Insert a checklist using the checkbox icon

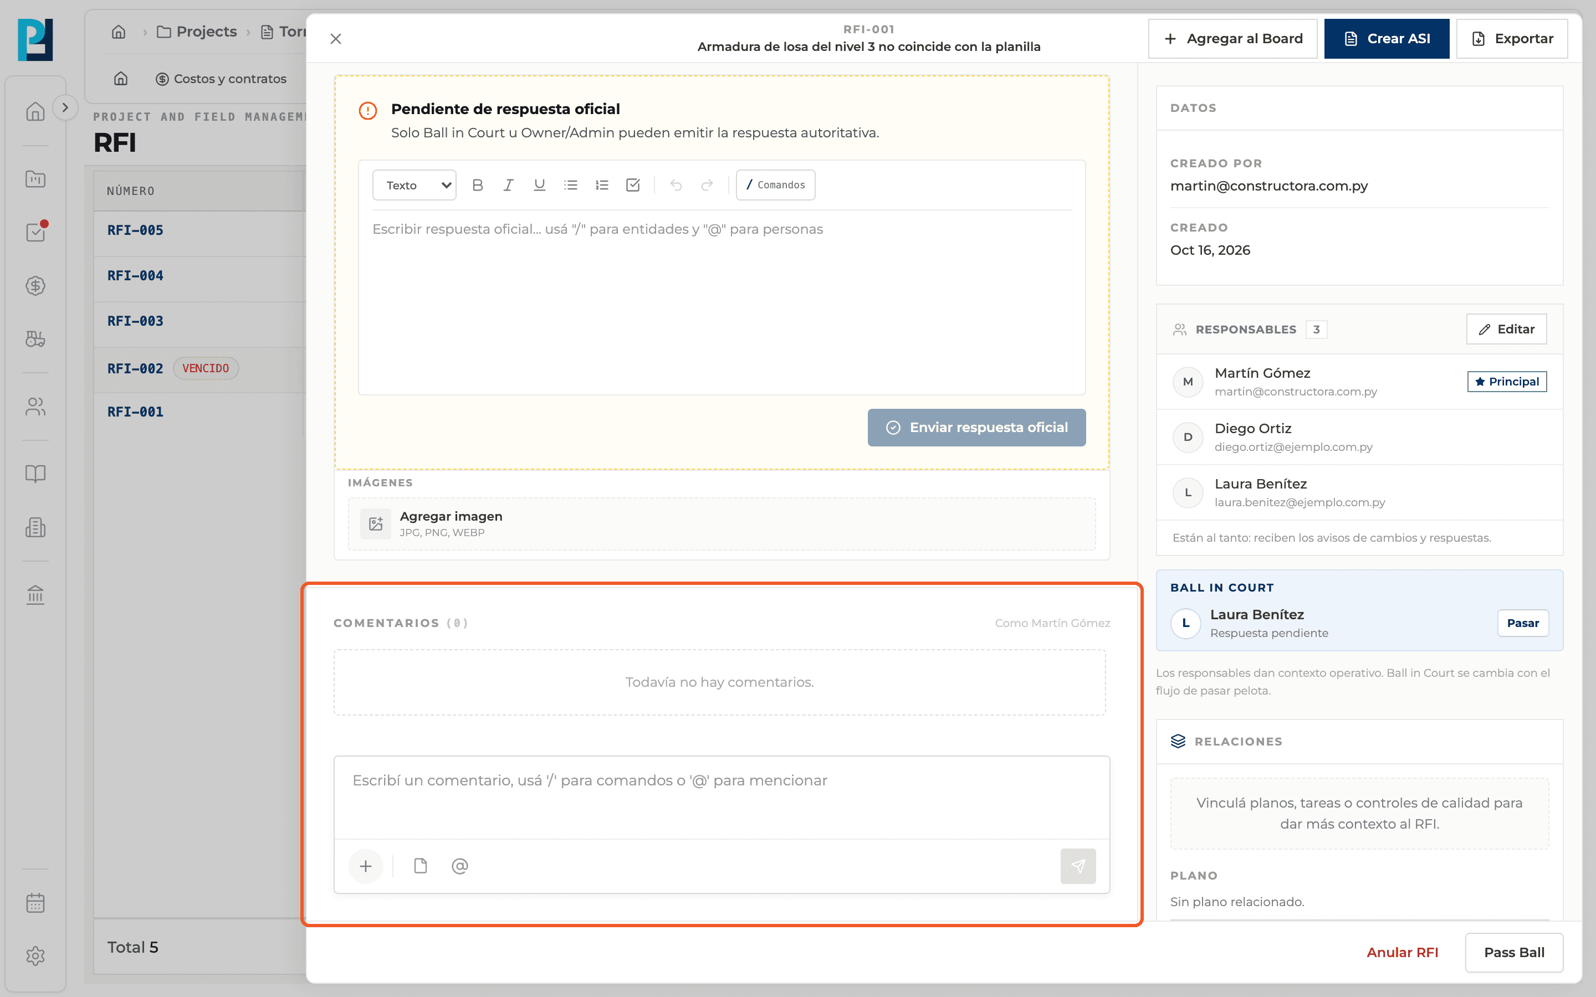point(632,186)
